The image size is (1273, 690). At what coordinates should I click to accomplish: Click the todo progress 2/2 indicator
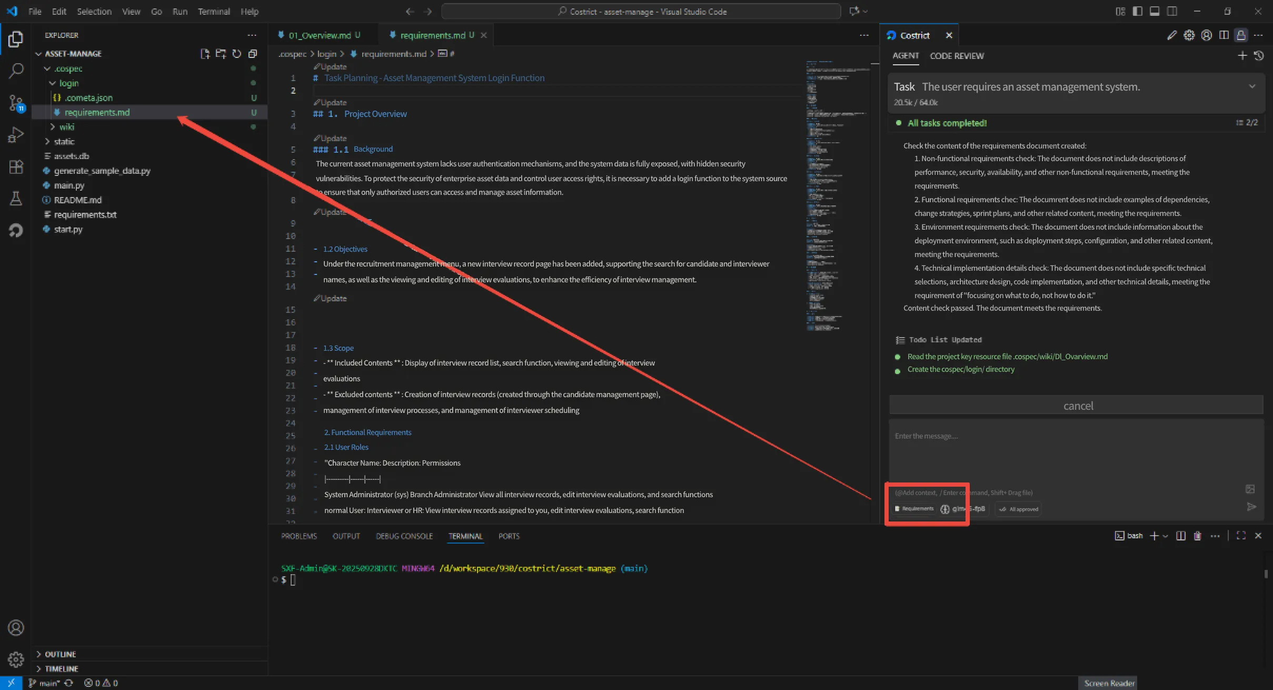(x=1247, y=123)
